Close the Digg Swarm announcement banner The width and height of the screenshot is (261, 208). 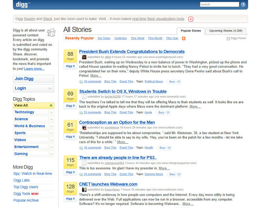coord(191,19)
